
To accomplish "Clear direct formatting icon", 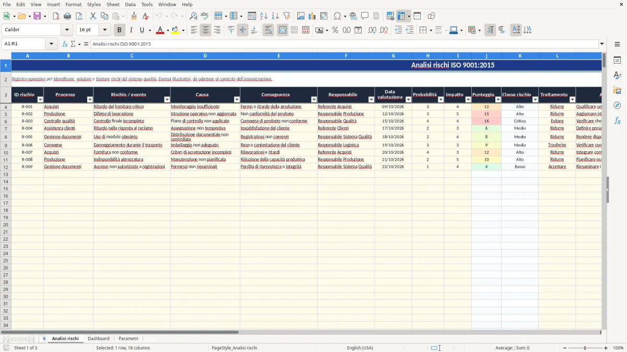I will [x=145, y=16].
